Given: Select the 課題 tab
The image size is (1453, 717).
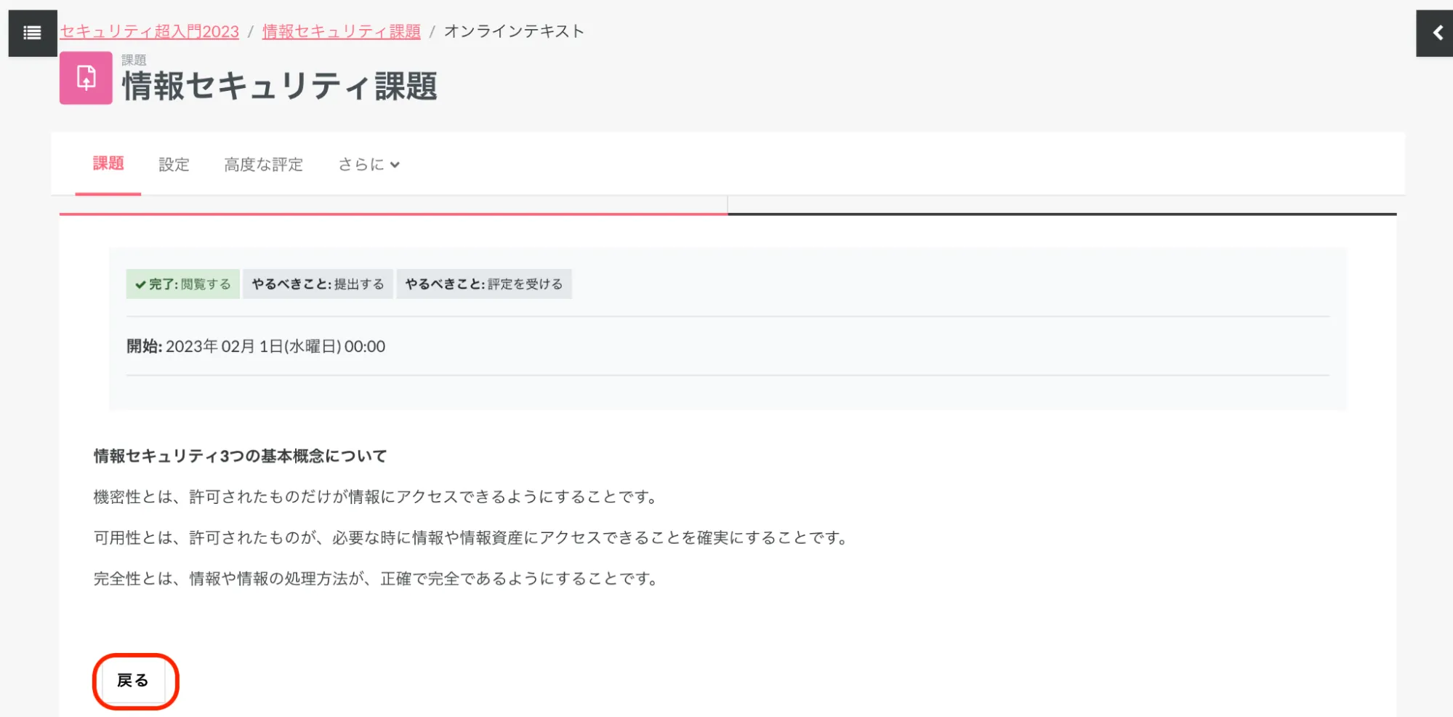Looking at the screenshot, I should coord(108,164).
